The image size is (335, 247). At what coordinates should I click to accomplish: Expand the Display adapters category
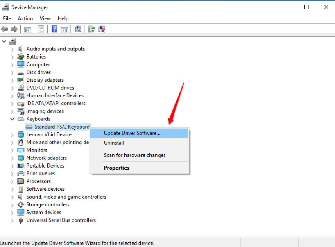[x=12, y=80]
